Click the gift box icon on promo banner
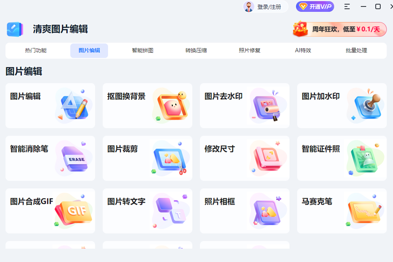Image resolution: width=393 pixels, height=262 pixels. [x=300, y=29]
